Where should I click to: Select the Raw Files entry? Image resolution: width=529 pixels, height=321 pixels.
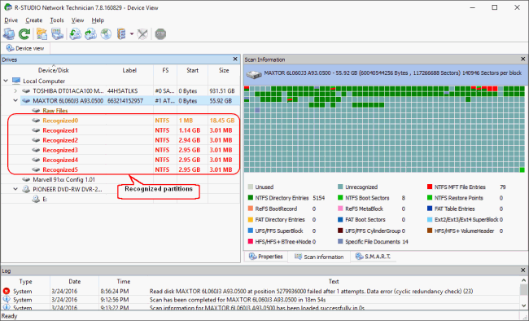click(x=55, y=111)
